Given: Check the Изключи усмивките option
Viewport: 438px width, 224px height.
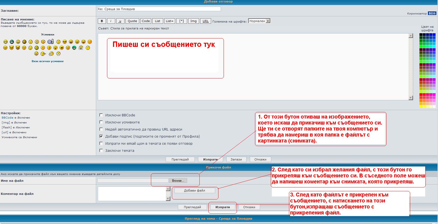Looking at the screenshot, I should [x=101, y=122].
